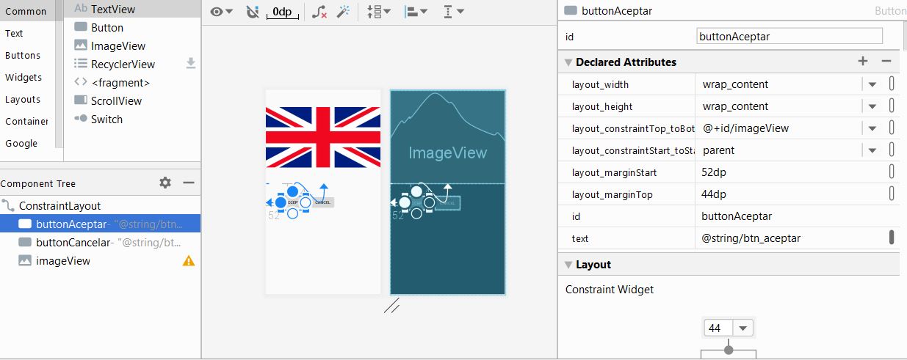The width and height of the screenshot is (907, 360).
Task: Open layout_constraintStart_toStartOf dropdown arrow
Action: 872,150
